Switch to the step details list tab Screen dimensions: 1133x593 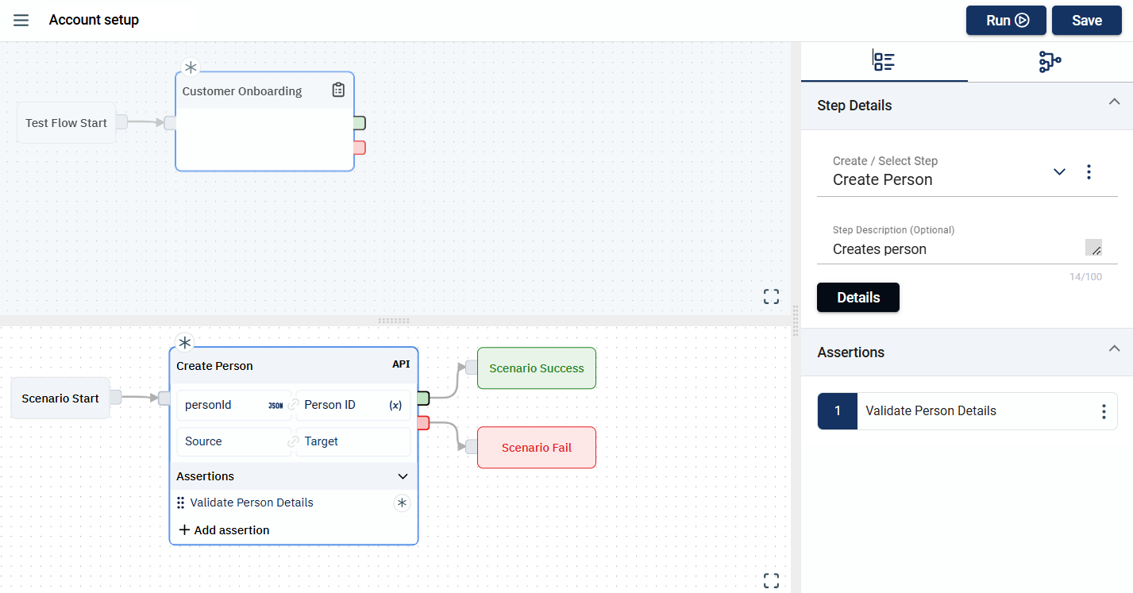tap(884, 61)
